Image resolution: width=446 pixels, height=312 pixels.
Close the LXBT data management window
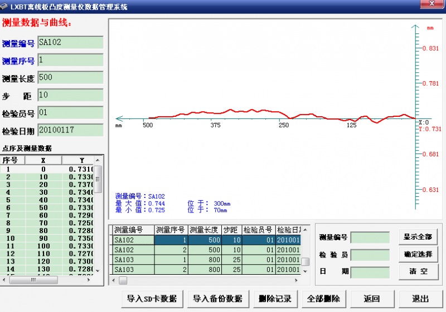[432, 4]
